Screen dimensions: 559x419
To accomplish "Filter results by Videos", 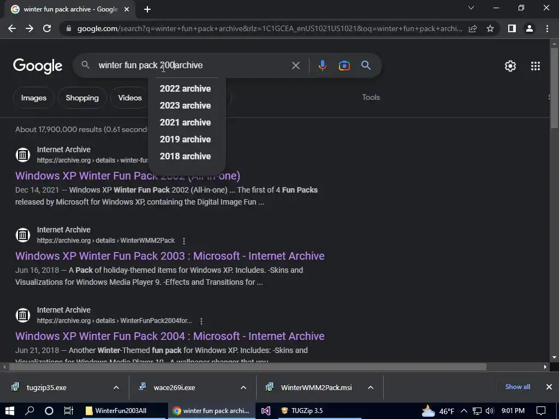I will click(130, 98).
